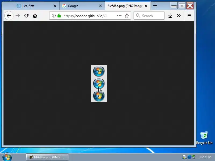This screenshot has width=215, height=161.
Task: Click the blue globe tray icon
Action: (x=189, y=157)
